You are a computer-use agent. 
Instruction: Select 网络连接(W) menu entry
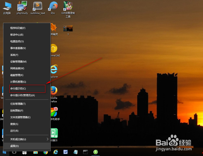click(27, 68)
